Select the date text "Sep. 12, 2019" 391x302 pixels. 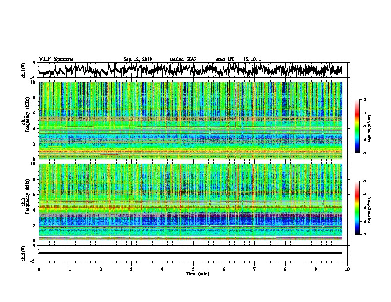(x=138, y=59)
